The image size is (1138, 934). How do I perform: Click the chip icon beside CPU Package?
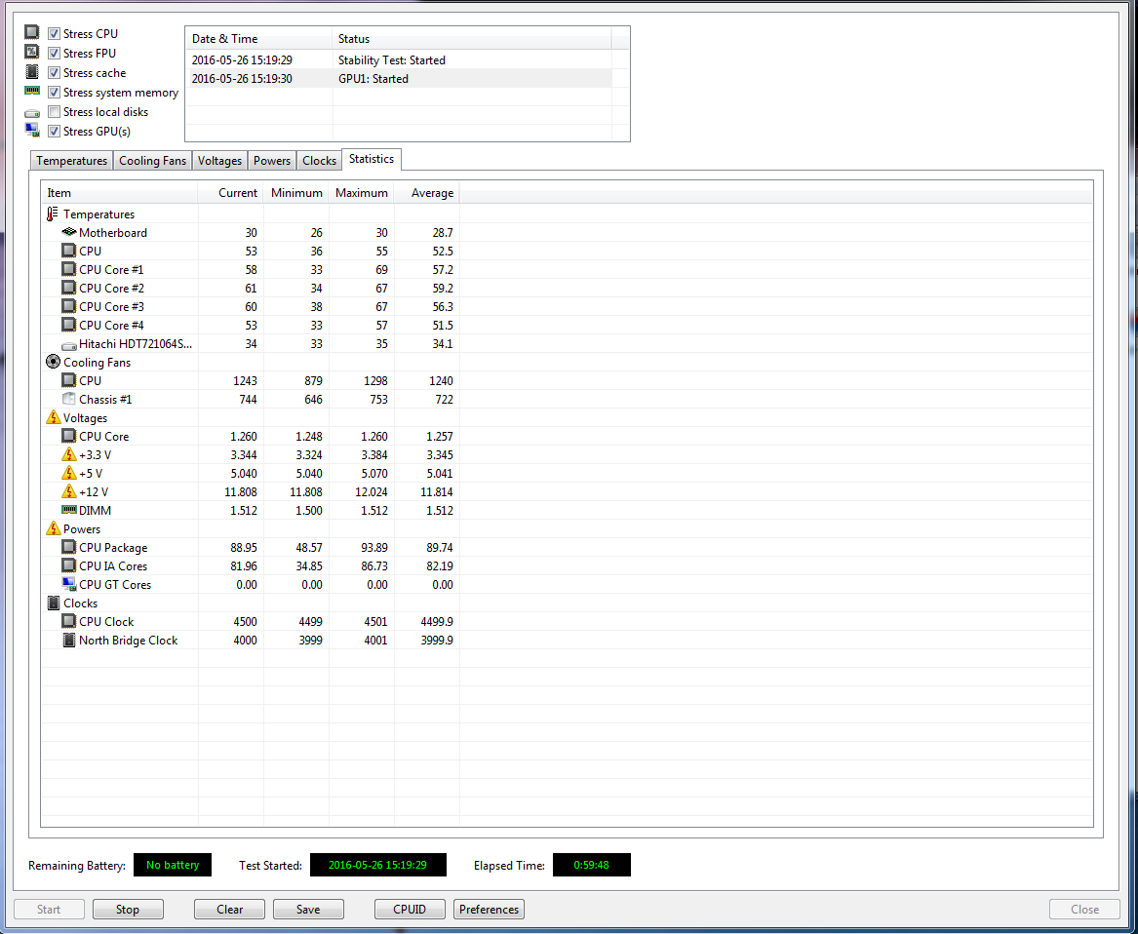[69, 548]
